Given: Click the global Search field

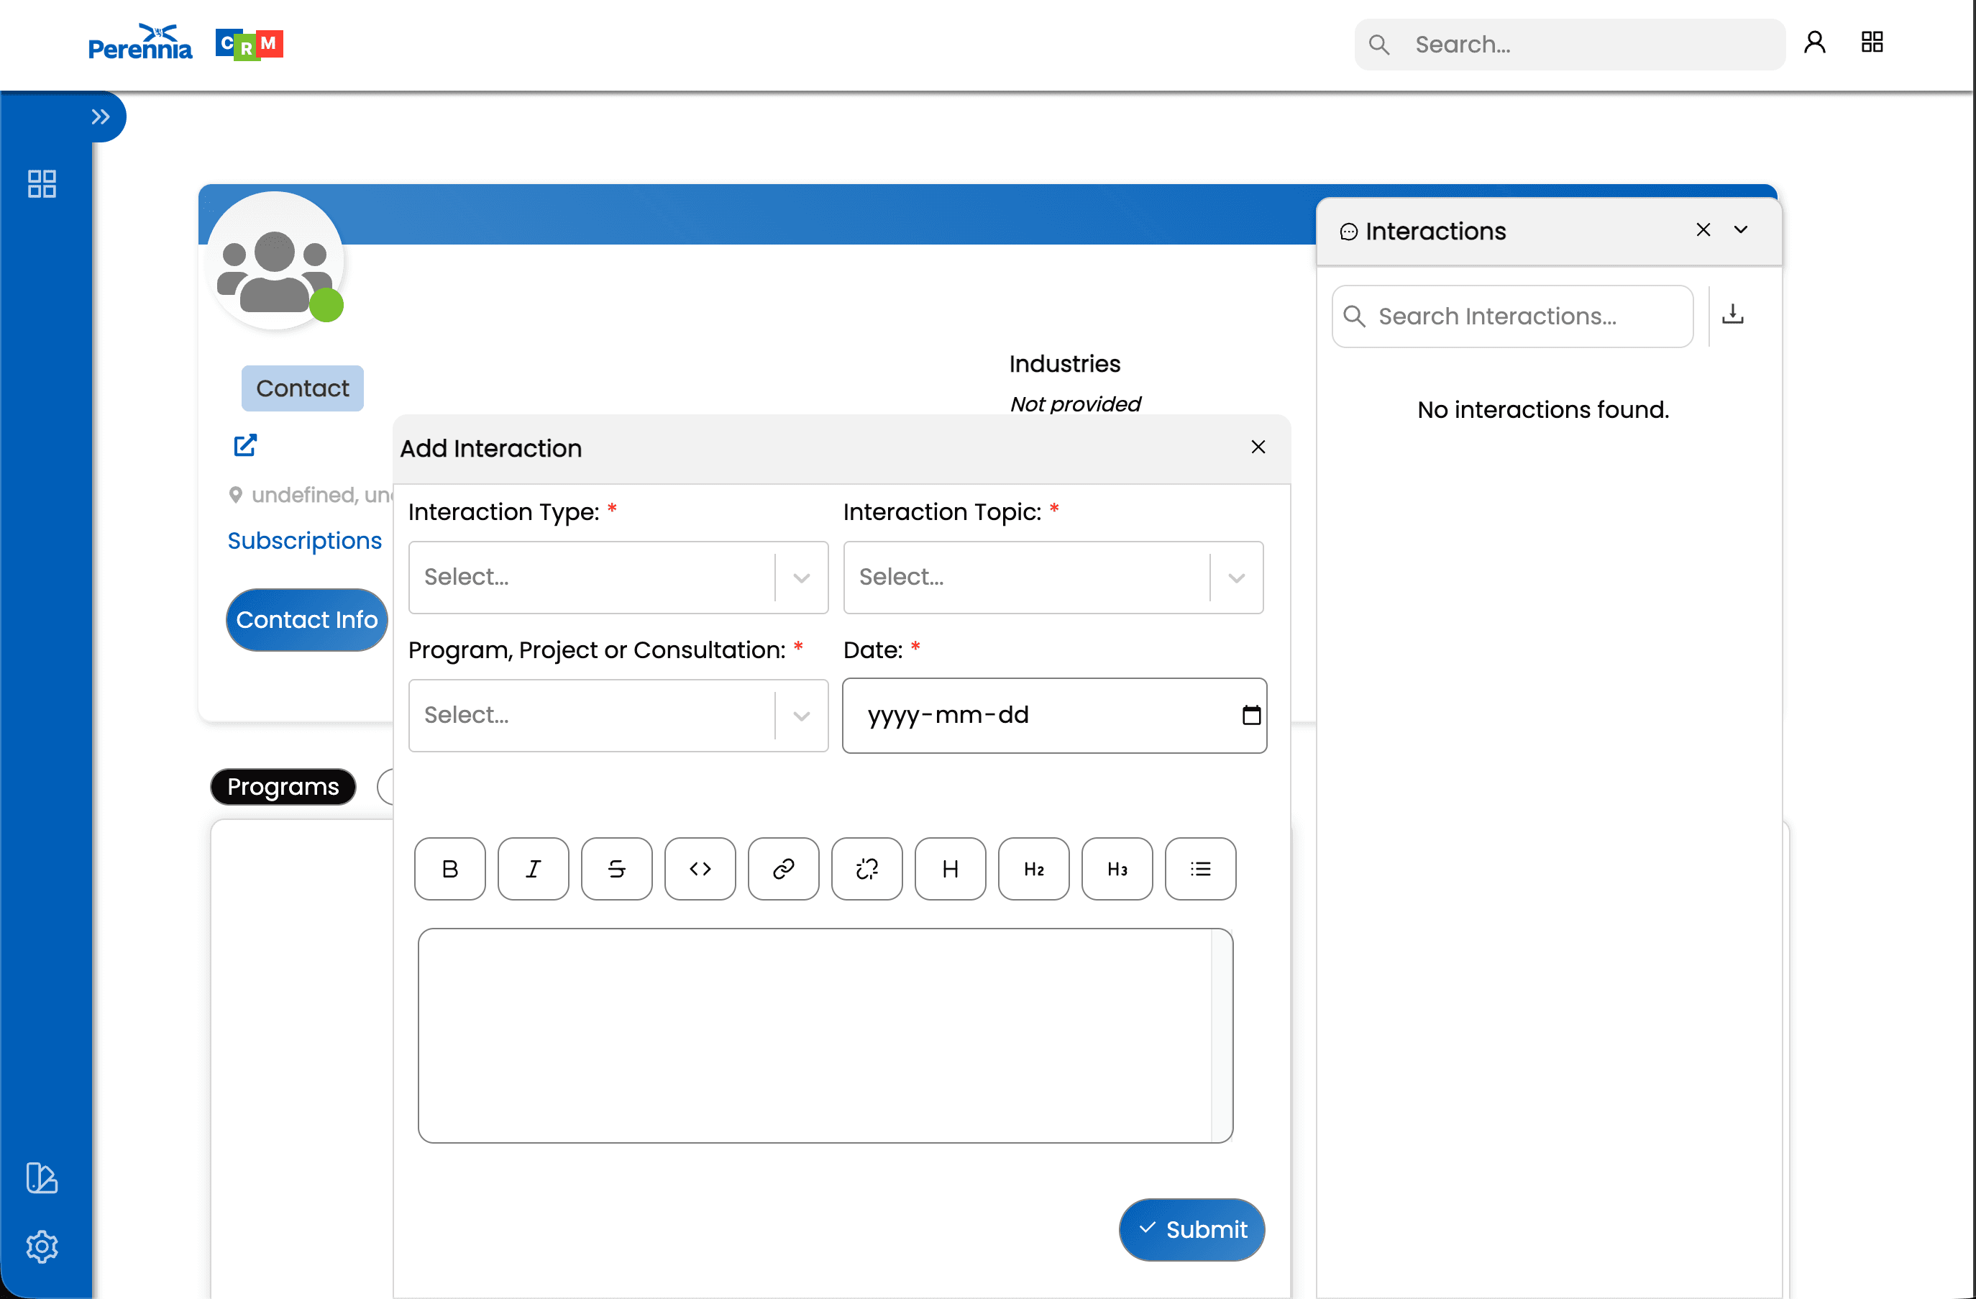Looking at the screenshot, I should pos(1570,45).
